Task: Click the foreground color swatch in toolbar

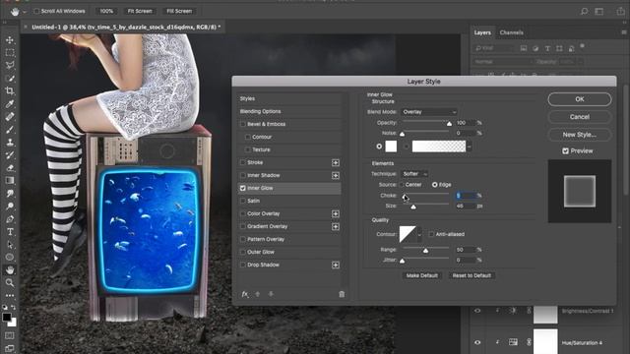Action: (7, 318)
